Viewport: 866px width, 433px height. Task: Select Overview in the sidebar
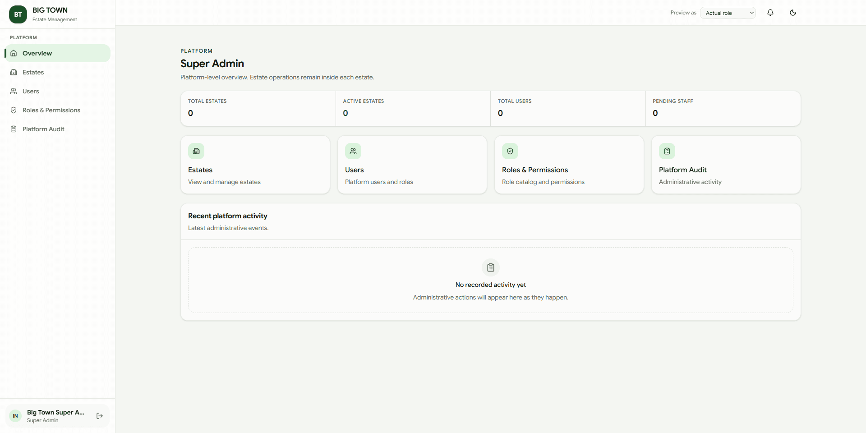[x=58, y=53]
